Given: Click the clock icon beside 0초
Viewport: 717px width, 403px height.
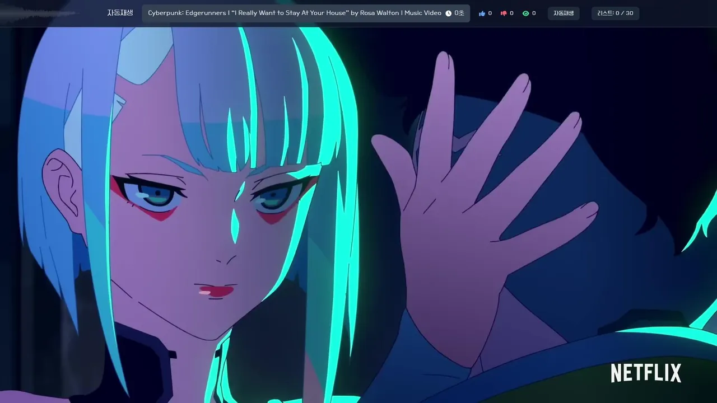Looking at the screenshot, I should coord(448,13).
